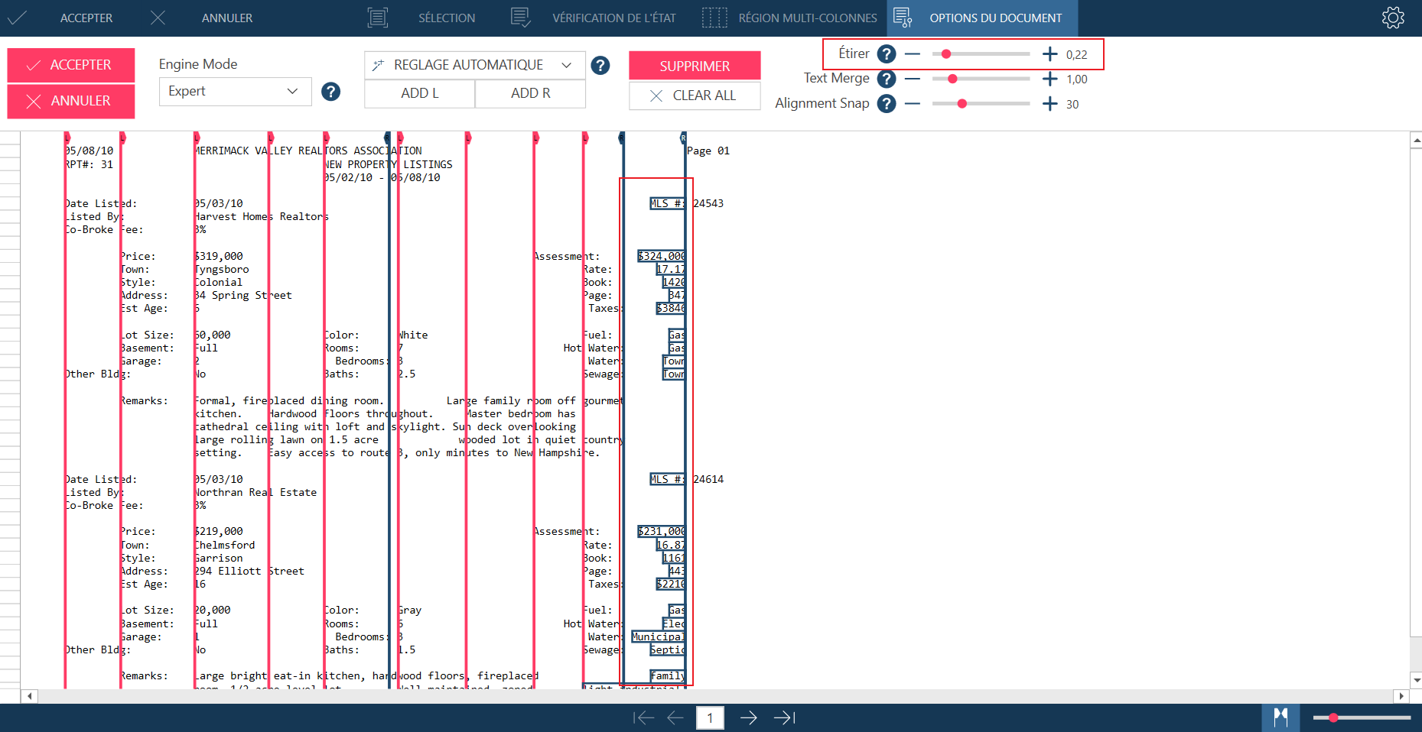The height and width of the screenshot is (732, 1422).
Task: Increase the Text Merge value
Action: 1050,79
